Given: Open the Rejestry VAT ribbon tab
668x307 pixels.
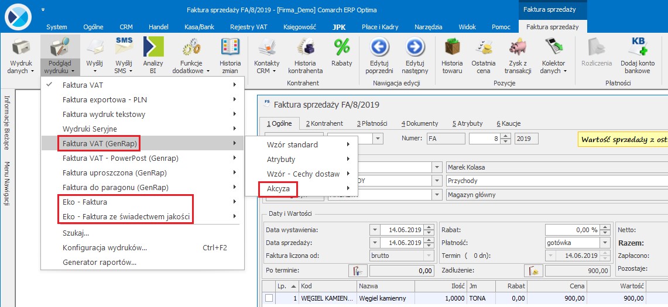Looking at the screenshot, I should pyautogui.click(x=249, y=27).
